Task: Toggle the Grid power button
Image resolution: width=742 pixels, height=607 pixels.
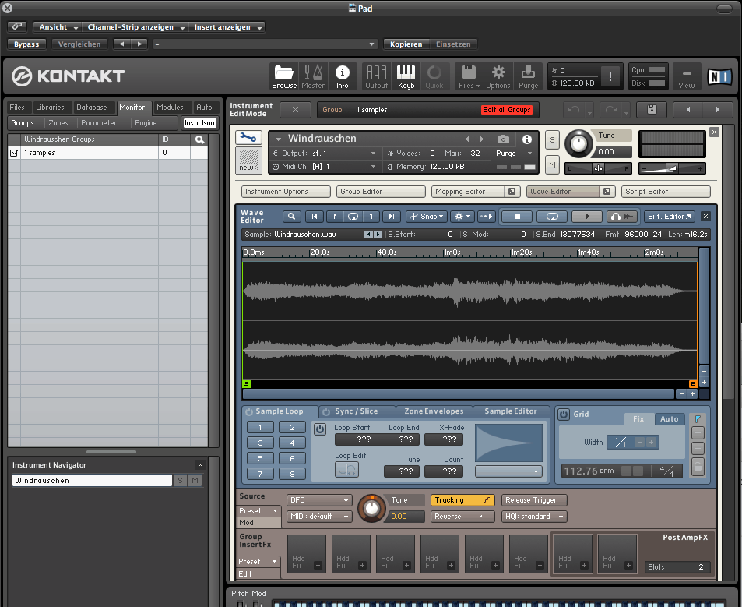Action: pos(564,415)
